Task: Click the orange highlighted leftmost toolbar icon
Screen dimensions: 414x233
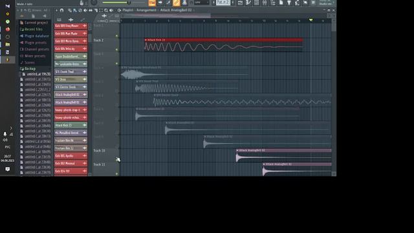Action: point(152,3)
